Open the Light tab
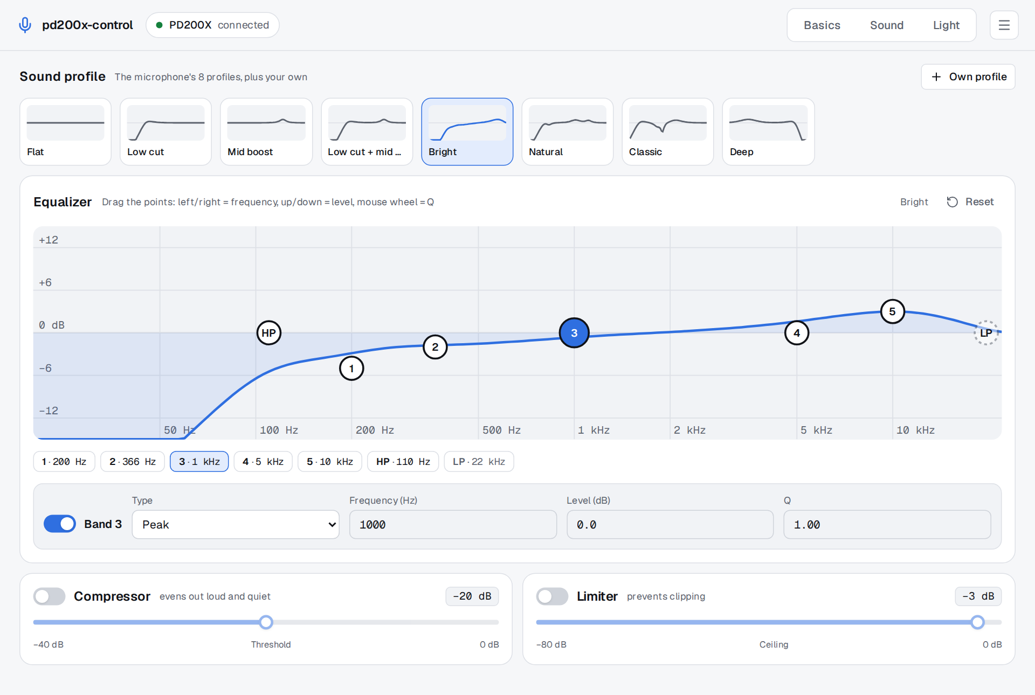The image size is (1035, 695). pos(946,25)
